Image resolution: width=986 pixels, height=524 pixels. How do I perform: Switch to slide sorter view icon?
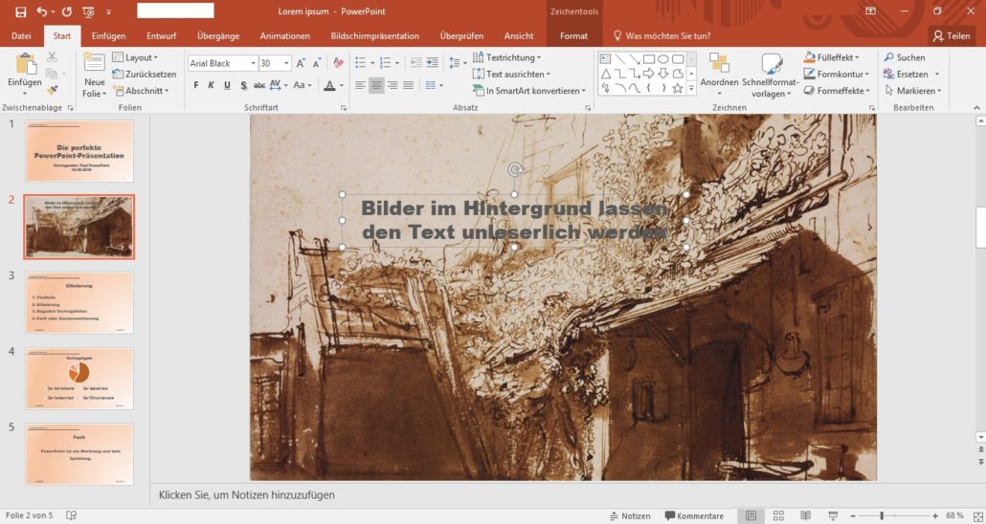pyautogui.click(x=778, y=515)
